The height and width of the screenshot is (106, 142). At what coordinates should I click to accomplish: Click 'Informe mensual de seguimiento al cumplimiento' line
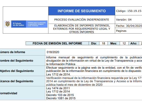coord(94,58)
